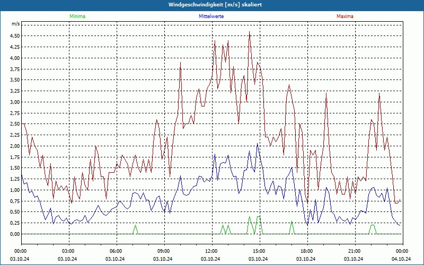Image resolution: width=424 pixels, height=265 pixels.
Task: Click the 3,25 y-axis value
Action: click(x=15, y=91)
